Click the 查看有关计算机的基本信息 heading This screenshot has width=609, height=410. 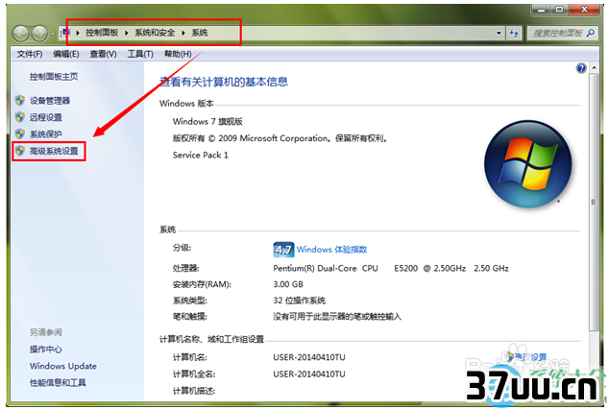coord(224,82)
